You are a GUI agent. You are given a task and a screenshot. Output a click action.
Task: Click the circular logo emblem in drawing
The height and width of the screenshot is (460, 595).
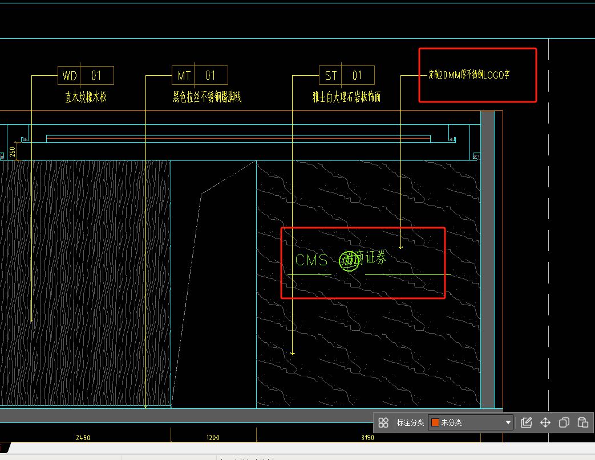(349, 261)
